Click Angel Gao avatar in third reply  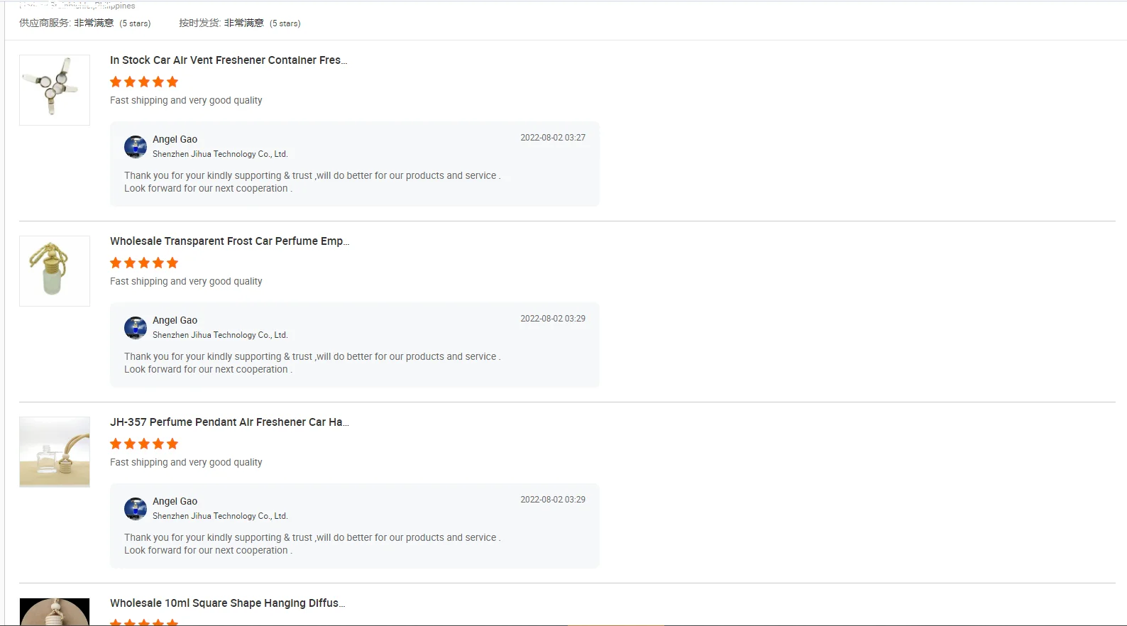pyautogui.click(x=136, y=509)
